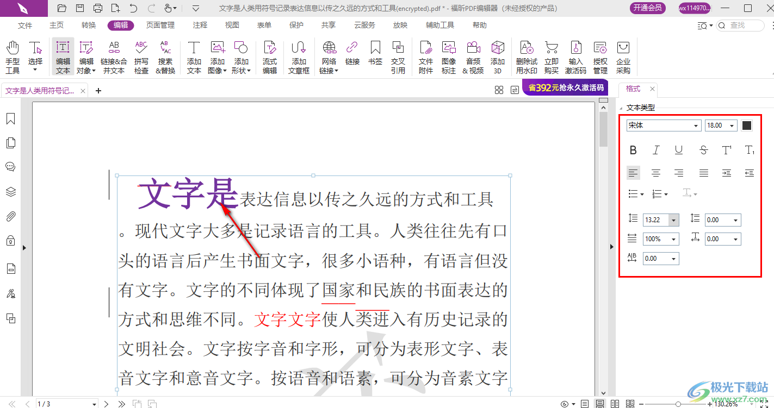
Task: Open Search & Replace (搜索&替换)
Action: point(165,57)
